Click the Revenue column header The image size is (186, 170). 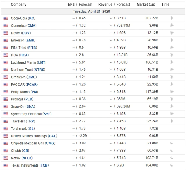tap(105, 4)
